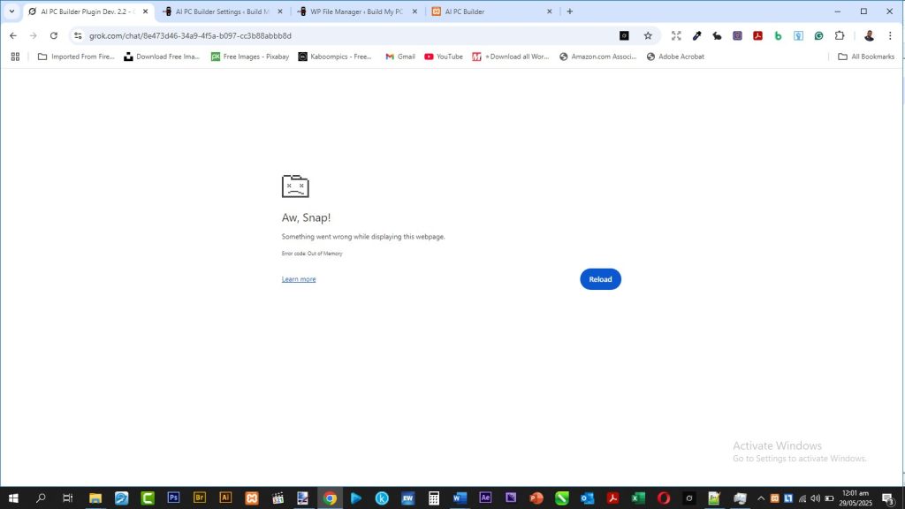Click the blue Reload button
Viewport: 905px width, 509px height.
pyautogui.click(x=600, y=279)
